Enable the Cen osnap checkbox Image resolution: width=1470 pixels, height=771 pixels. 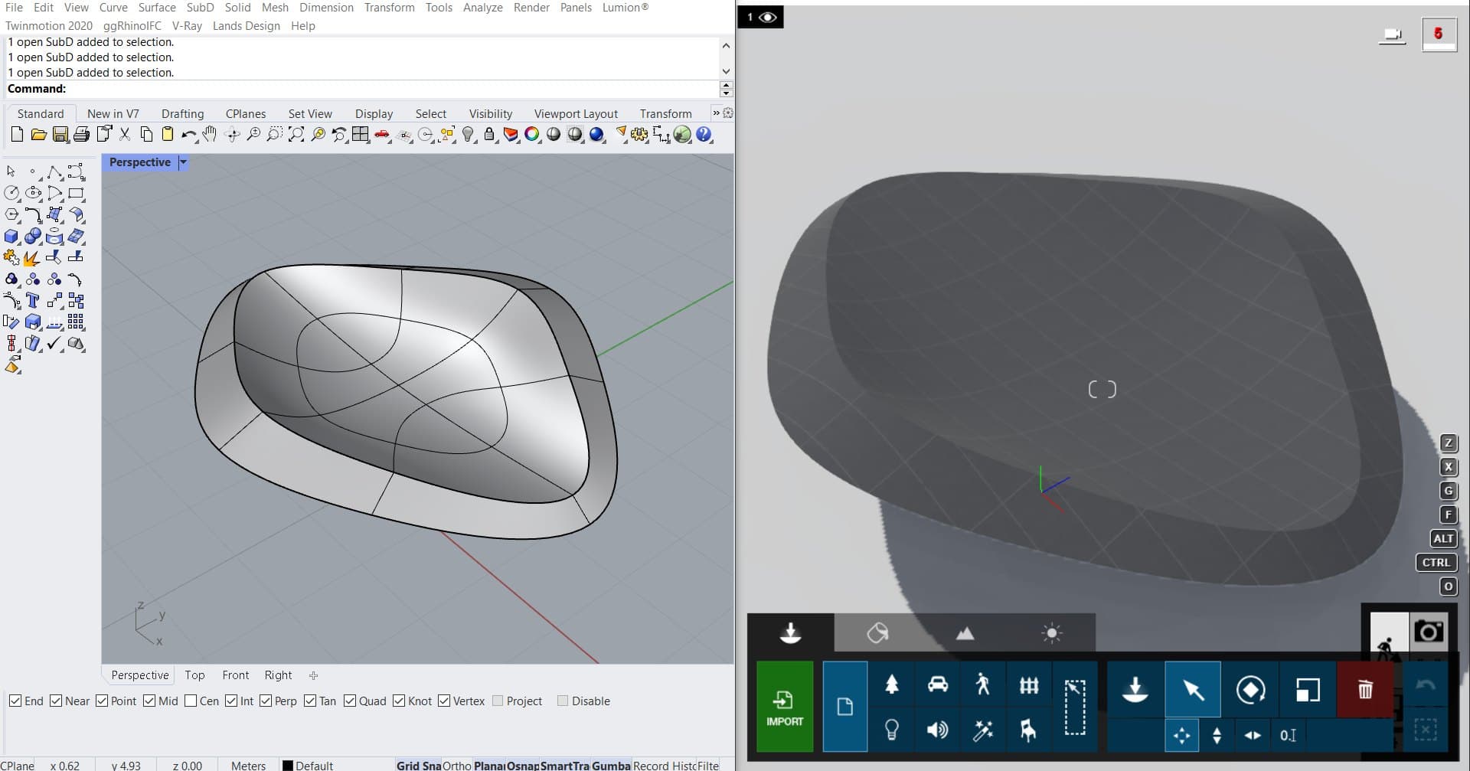click(x=191, y=701)
